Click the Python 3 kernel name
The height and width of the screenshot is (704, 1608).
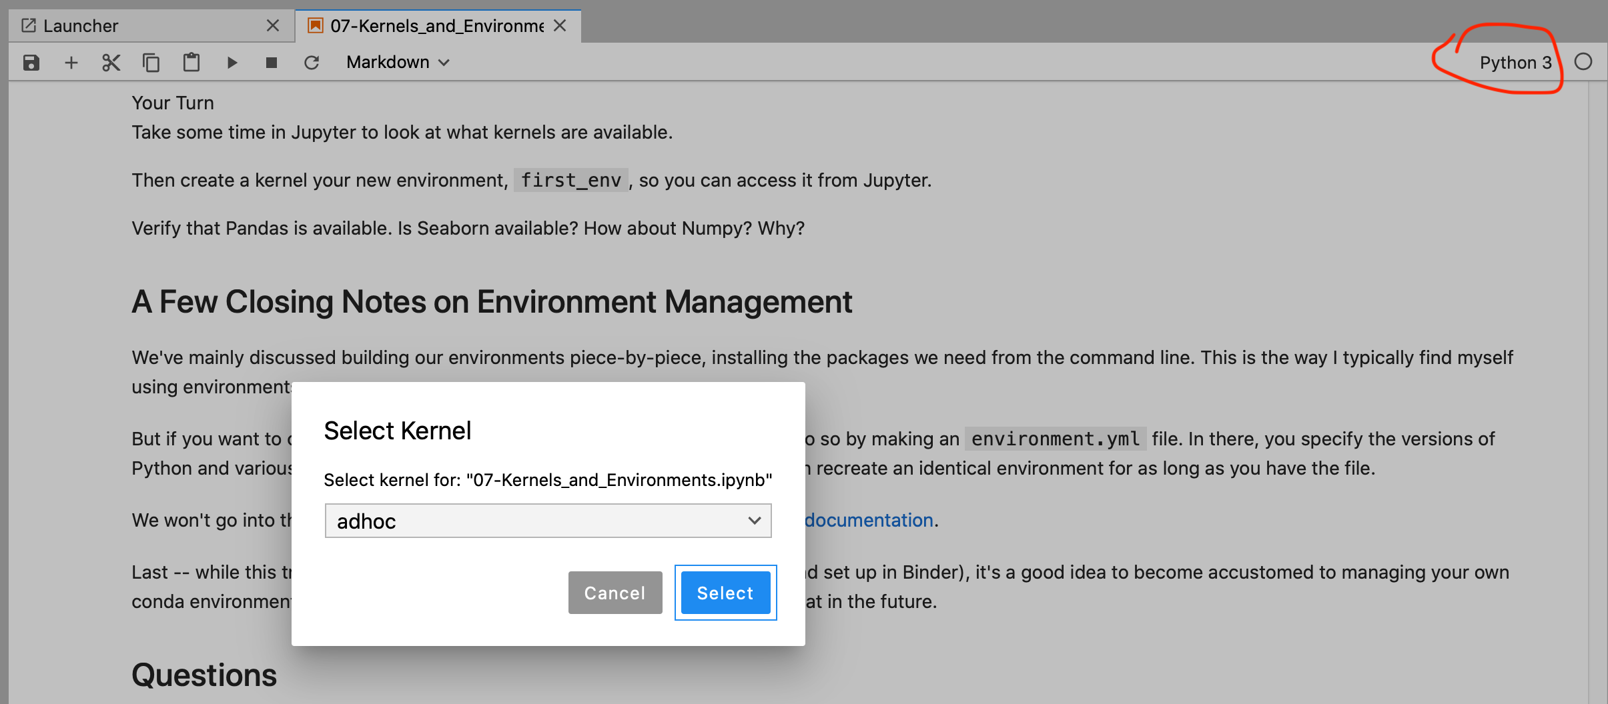pyautogui.click(x=1515, y=63)
